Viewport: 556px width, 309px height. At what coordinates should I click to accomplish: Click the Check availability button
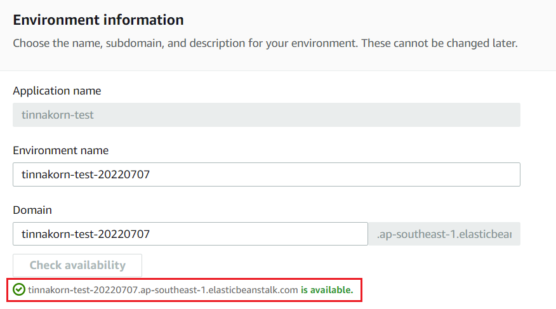point(77,265)
